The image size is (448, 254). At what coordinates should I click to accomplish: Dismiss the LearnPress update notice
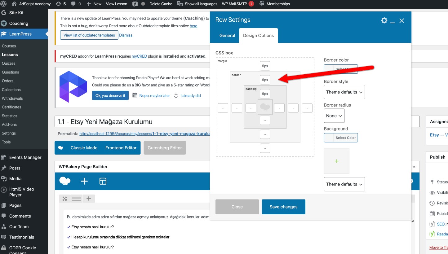[126, 35]
